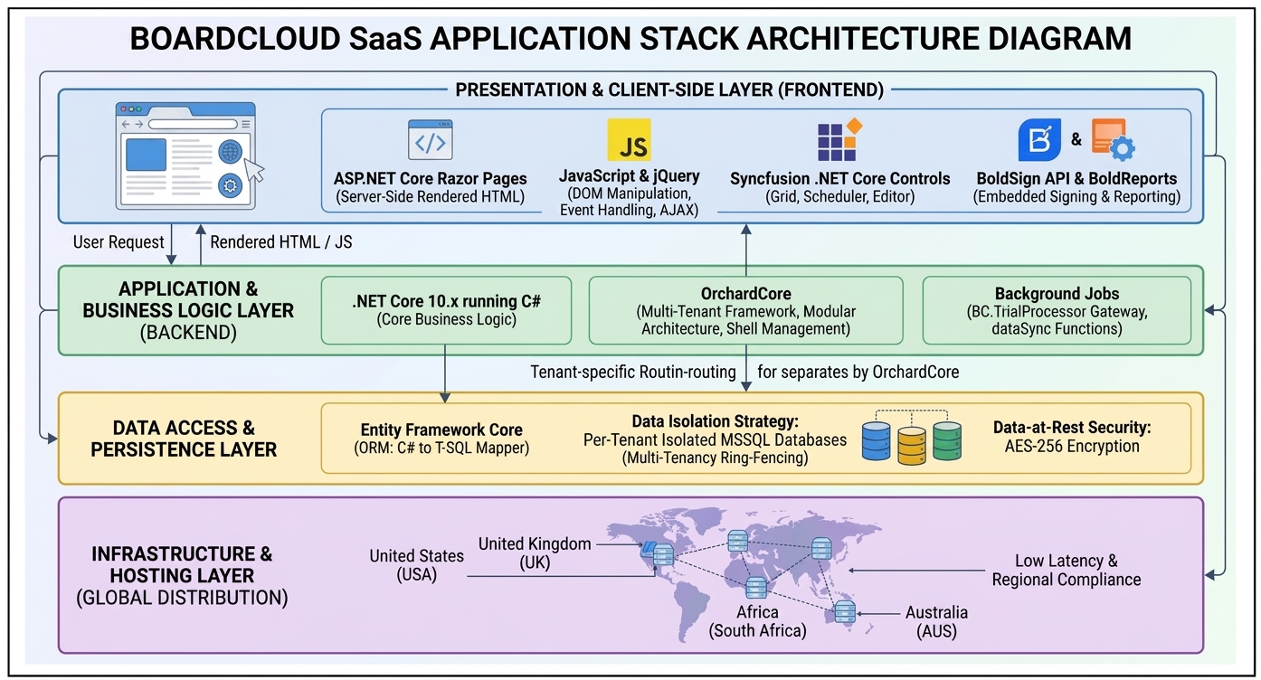Click the PRESENTATION & CLIENT-SIDE LAYER heading
Screen dimensions: 1261x680
[669, 90]
